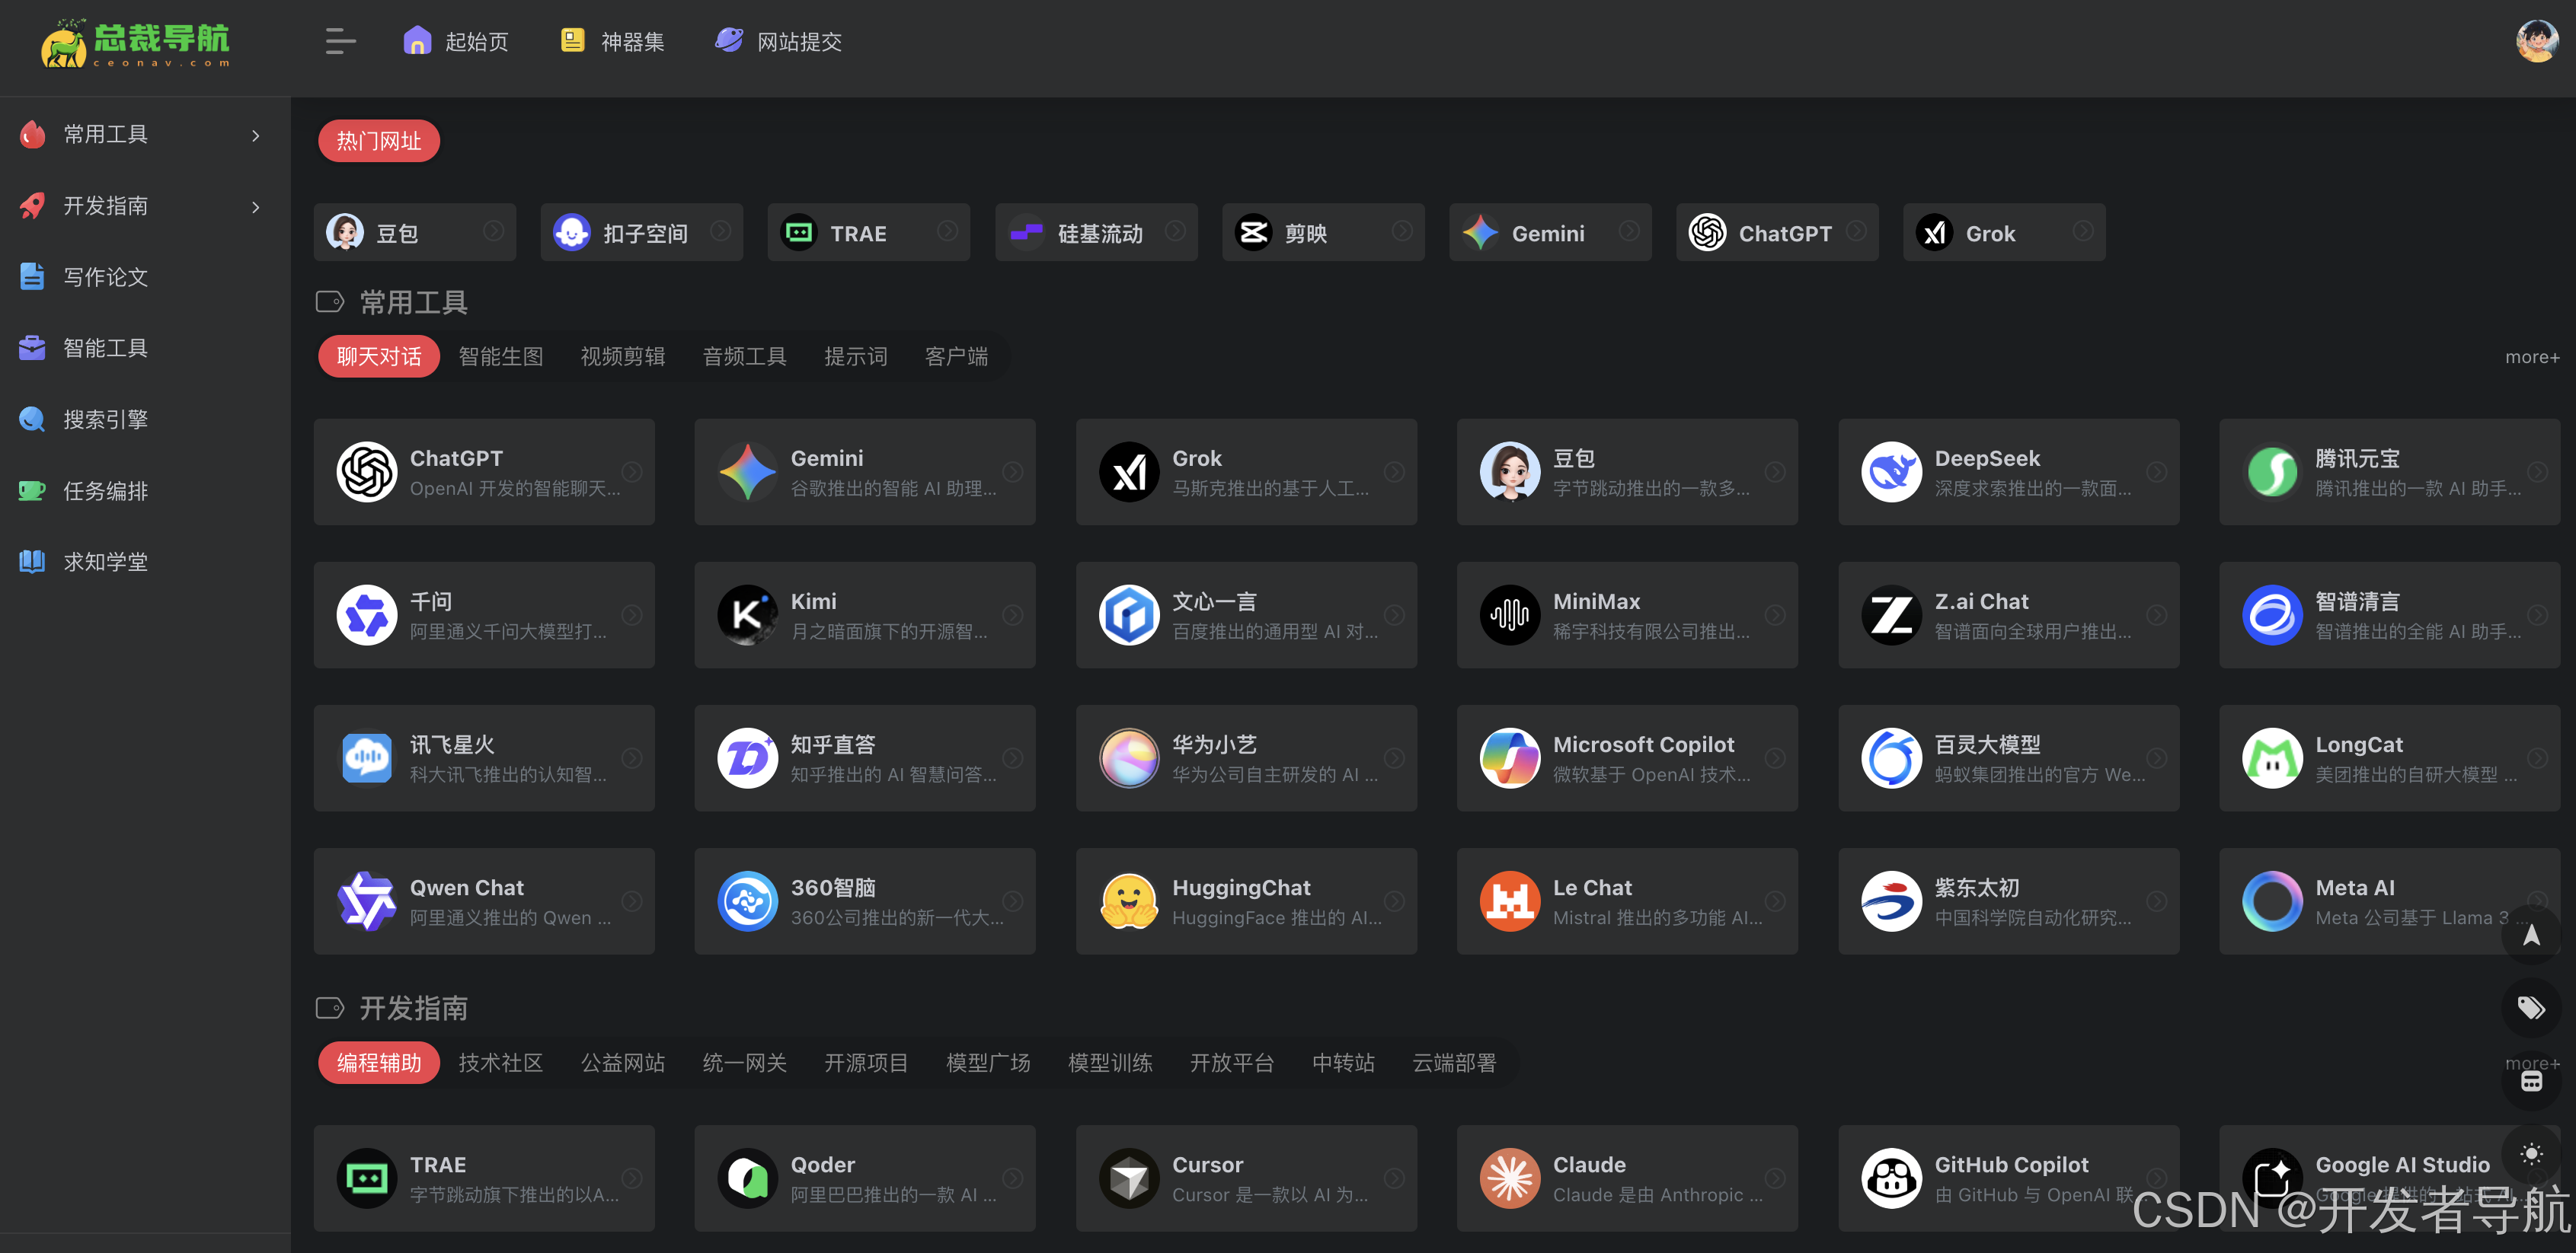
Task: Click the HuggingChat emoji logo
Action: (x=1129, y=901)
